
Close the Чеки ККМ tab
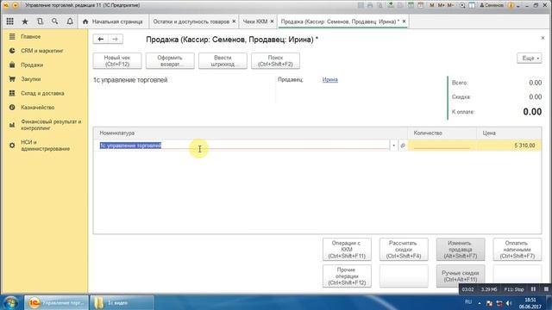[272, 22]
